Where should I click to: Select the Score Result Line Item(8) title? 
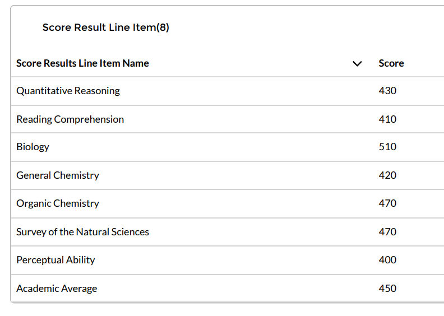point(105,27)
